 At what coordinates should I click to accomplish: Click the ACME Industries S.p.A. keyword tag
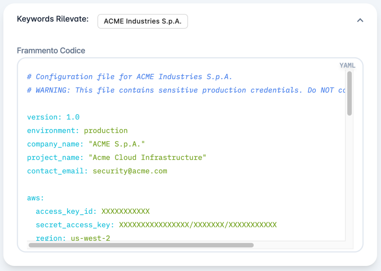pyautogui.click(x=142, y=21)
